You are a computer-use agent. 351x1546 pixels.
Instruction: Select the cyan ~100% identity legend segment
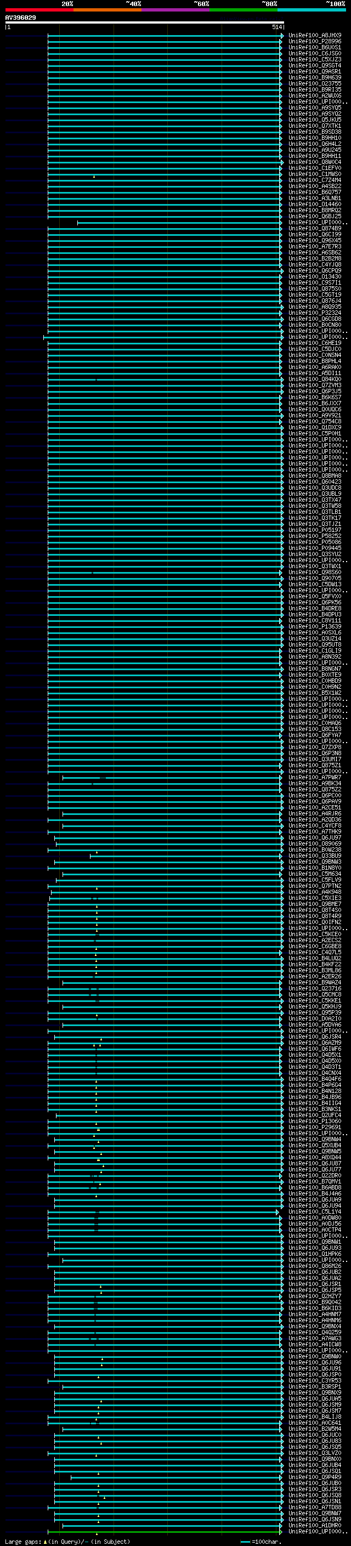click(312, 10)
